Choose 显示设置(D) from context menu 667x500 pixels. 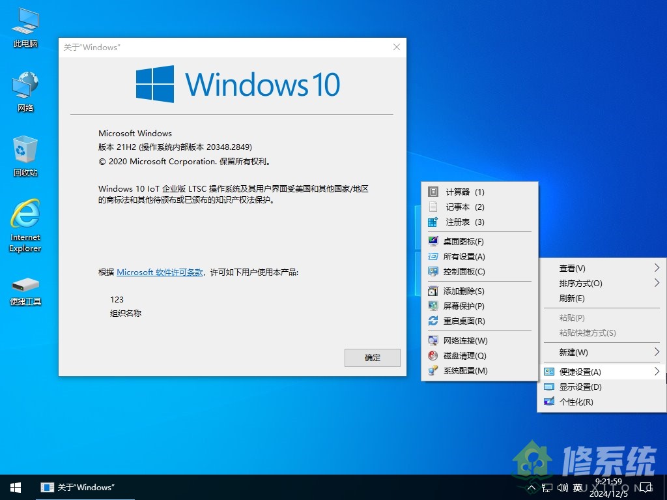pos(601,387)
